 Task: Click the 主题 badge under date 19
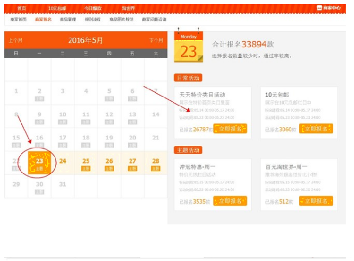[109, 145]
